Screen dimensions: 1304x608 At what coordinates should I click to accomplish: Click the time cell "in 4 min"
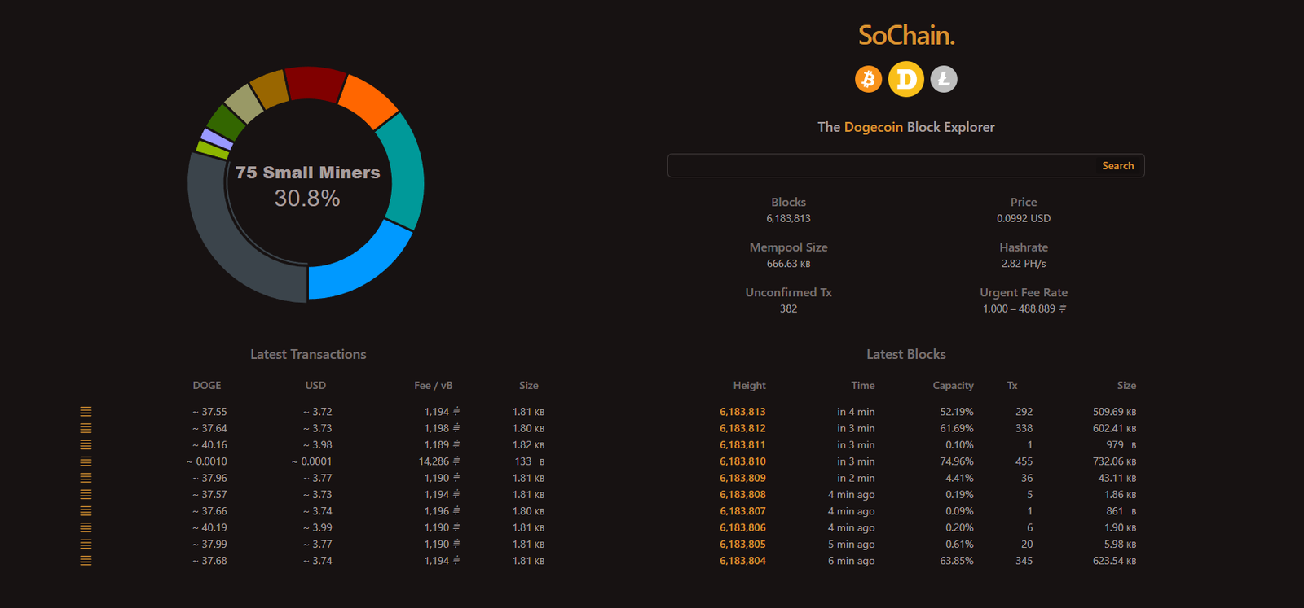(856, 412)
